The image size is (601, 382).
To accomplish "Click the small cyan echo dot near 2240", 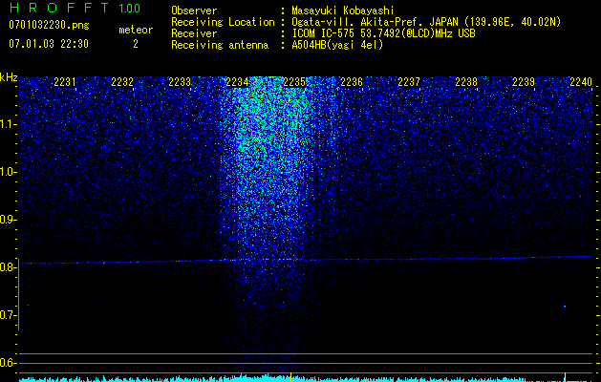I will point(565,306).
